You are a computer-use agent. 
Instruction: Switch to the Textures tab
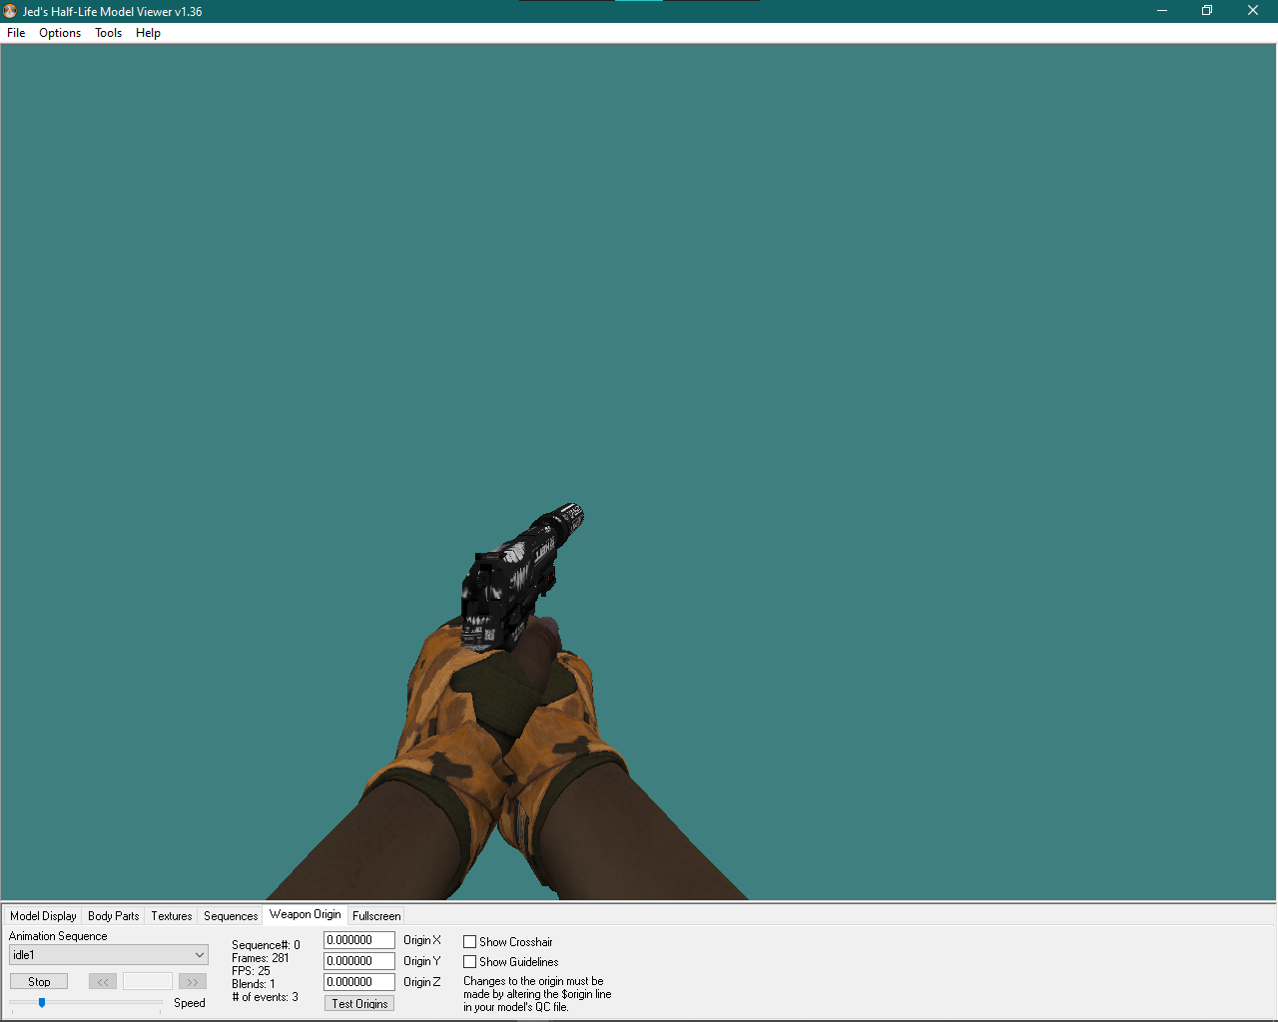tap(172, 916)
